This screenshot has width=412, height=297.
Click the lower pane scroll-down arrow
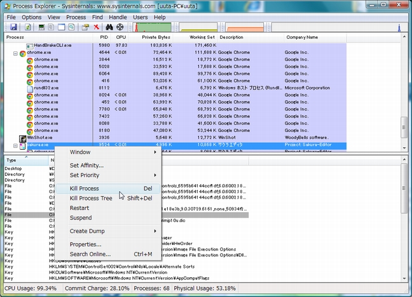(x=404, y=279)
